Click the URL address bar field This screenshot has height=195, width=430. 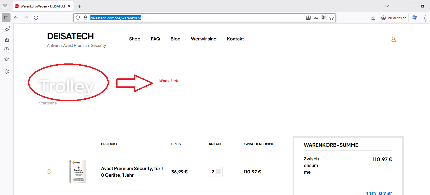click(194, 18)
